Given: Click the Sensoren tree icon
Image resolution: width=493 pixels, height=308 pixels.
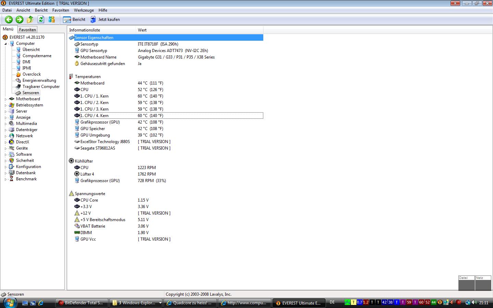Looking at the screenshot, I should 18,93.
